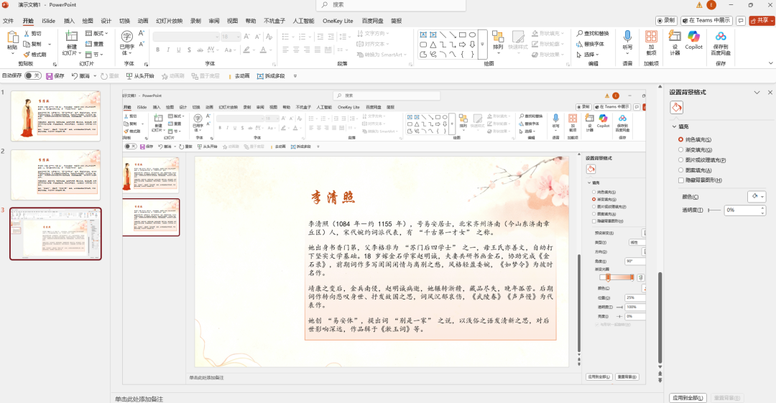The image size is (776, 403).
Task: Switch to the View (视图) tab
Action: [x=232, y=21]
